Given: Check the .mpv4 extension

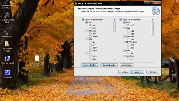Looking at the screenshot, I should pyautogui.click(x=90, y=50).
